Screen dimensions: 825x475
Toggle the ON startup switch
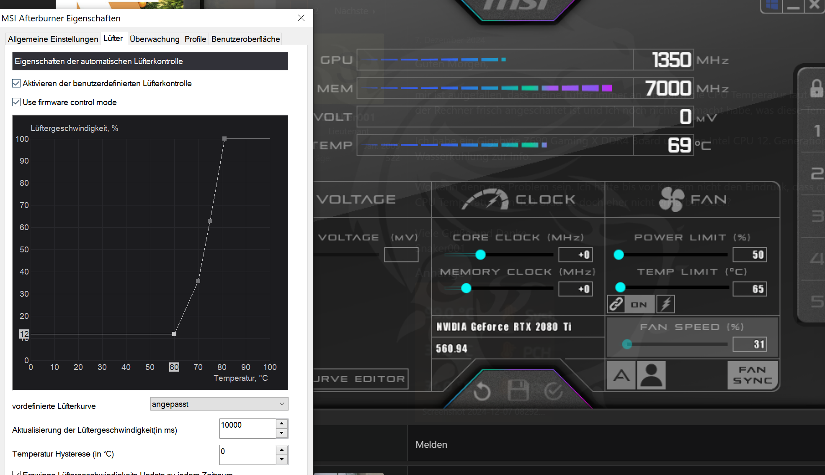pos(639,305)
